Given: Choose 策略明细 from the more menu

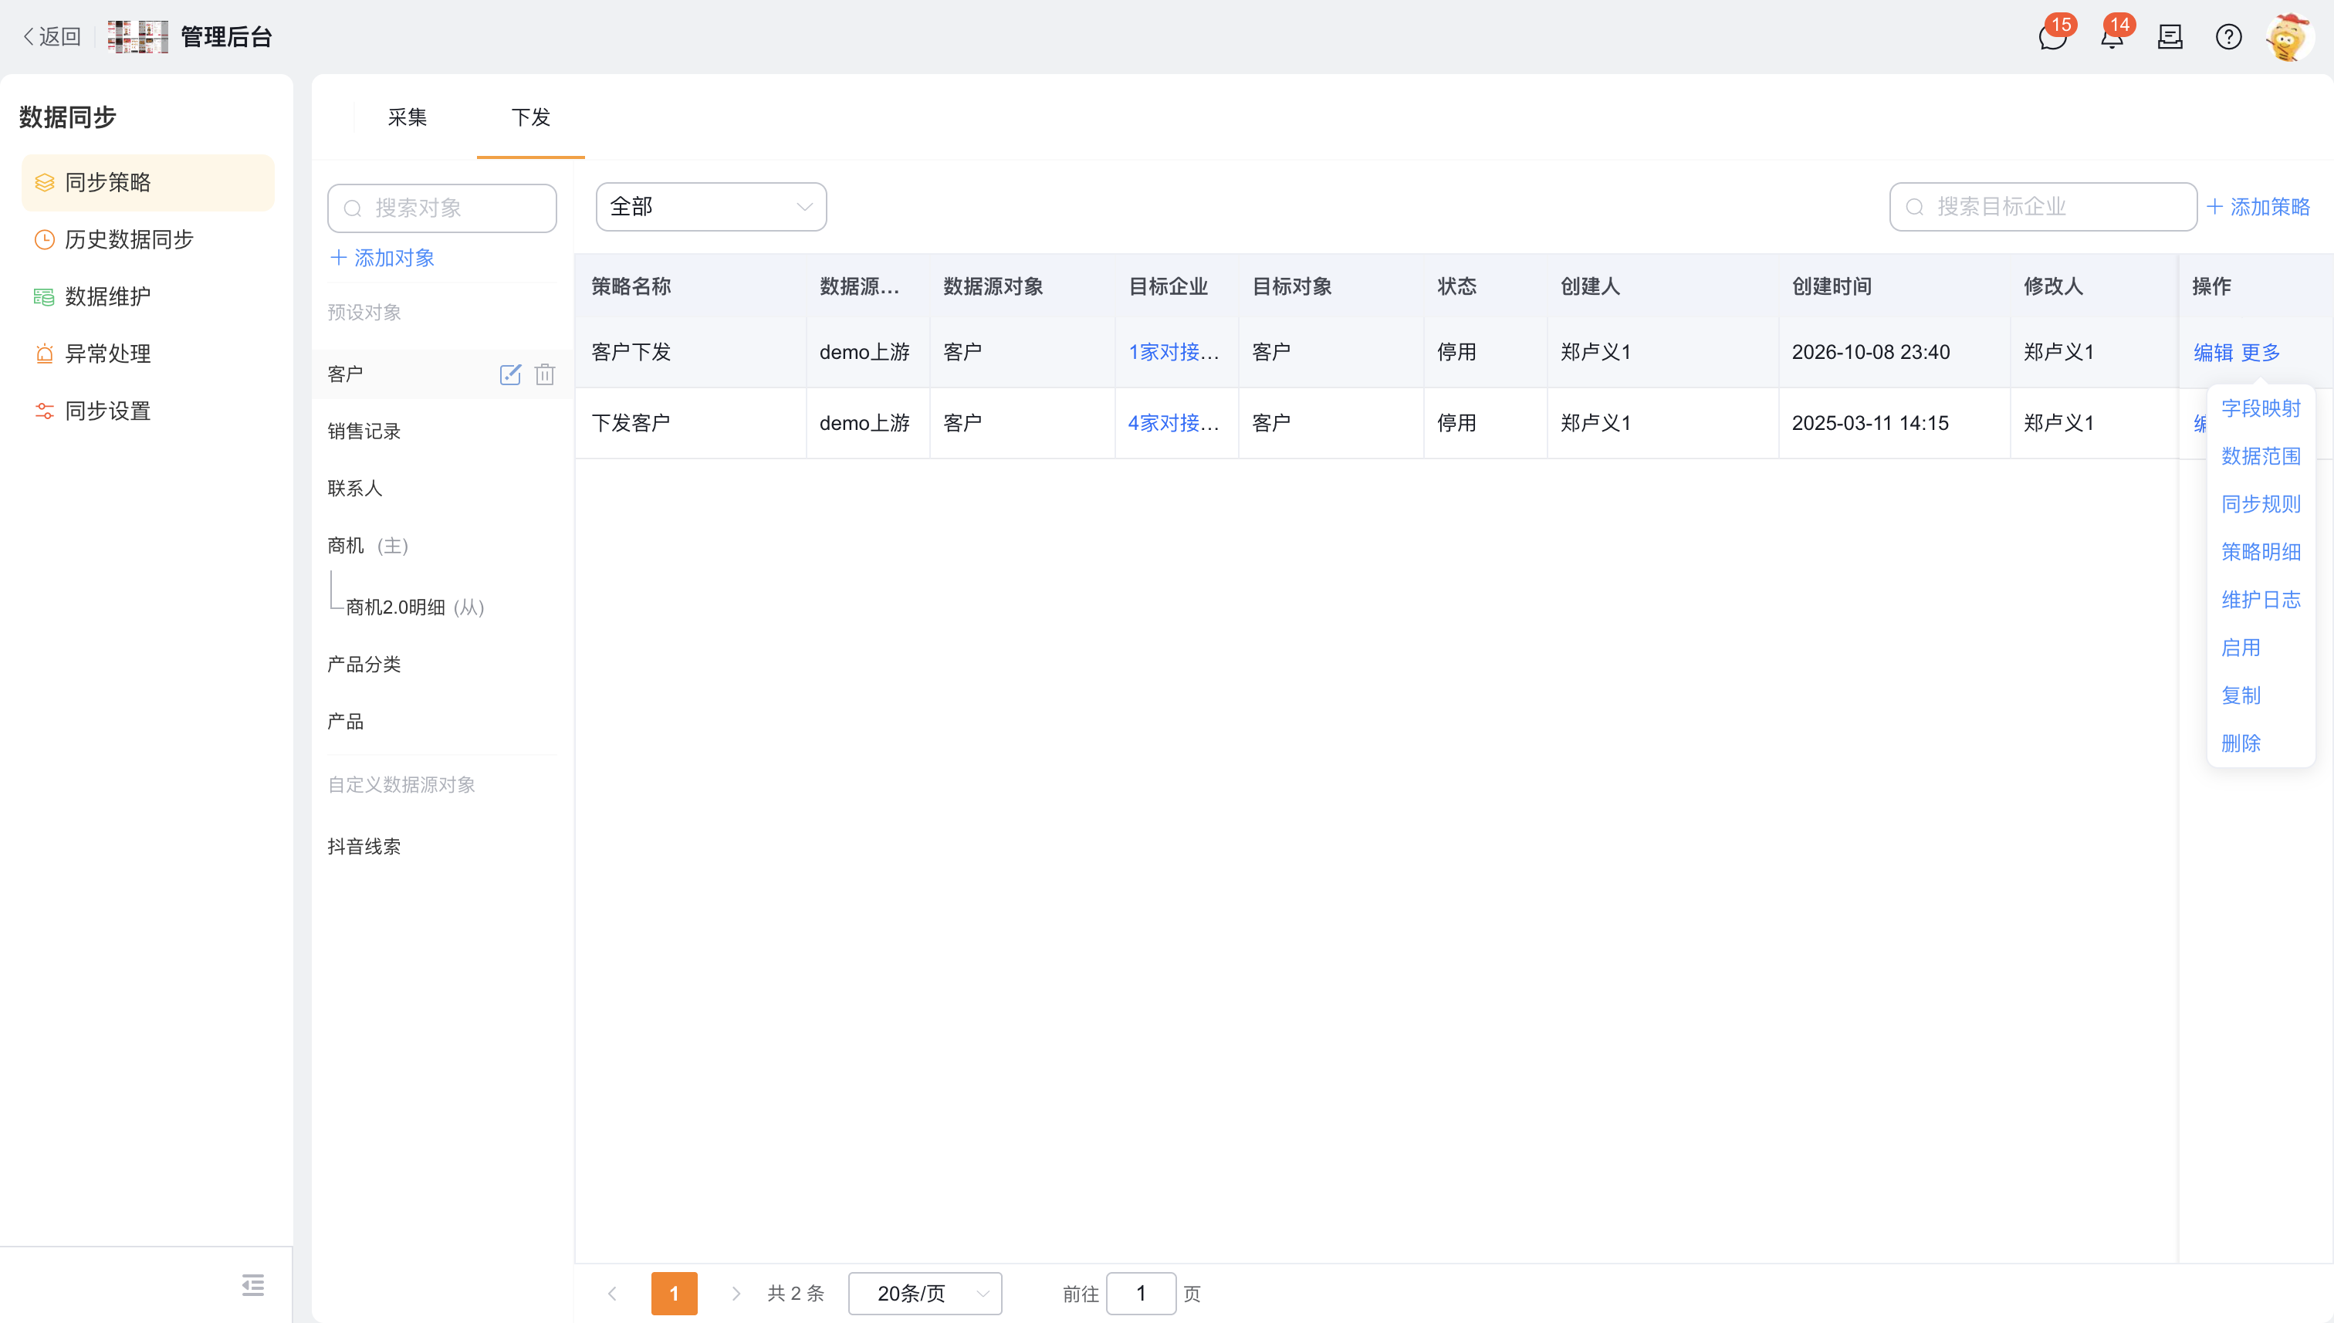Looking at the screenshot, I should (2261, 553).
